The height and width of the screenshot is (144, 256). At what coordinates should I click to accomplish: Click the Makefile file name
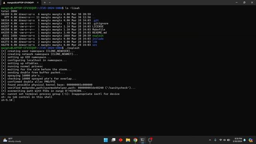tap(99, 30)
